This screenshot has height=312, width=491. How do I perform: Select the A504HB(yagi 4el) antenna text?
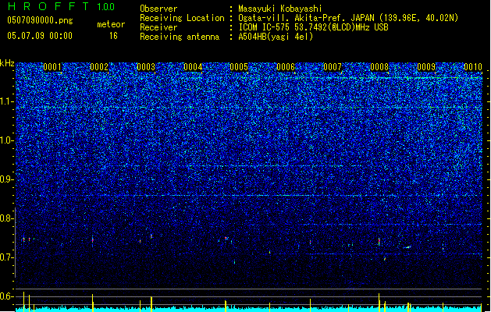click(276, 37)
